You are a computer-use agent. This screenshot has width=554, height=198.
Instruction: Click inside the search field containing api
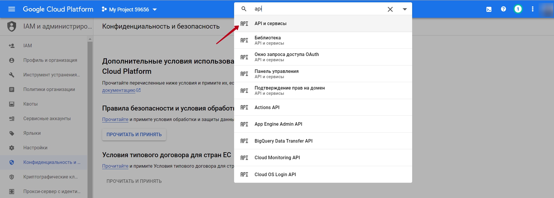318,9
